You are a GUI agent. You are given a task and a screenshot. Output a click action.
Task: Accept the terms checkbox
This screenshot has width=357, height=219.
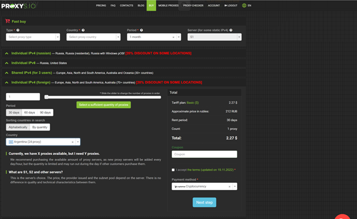173,170
